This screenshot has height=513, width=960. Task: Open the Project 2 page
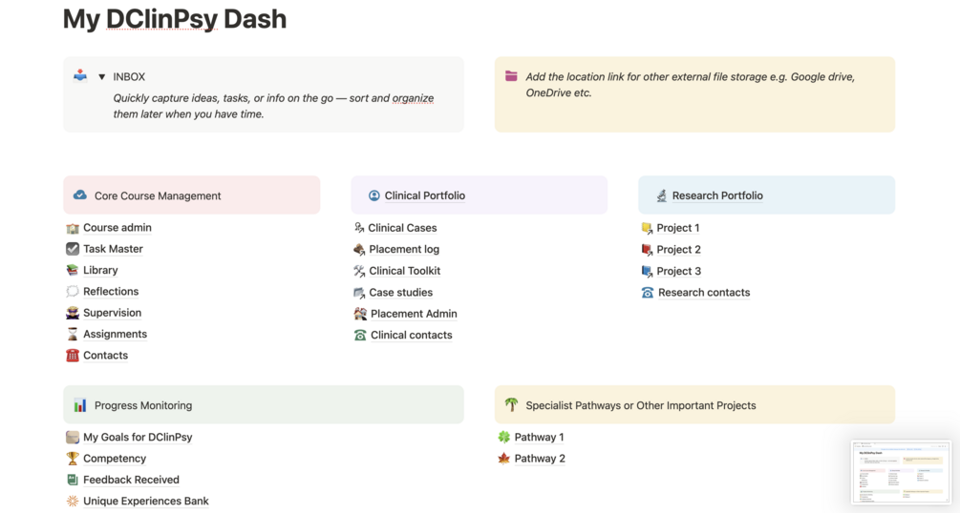[x=678, y=249]
